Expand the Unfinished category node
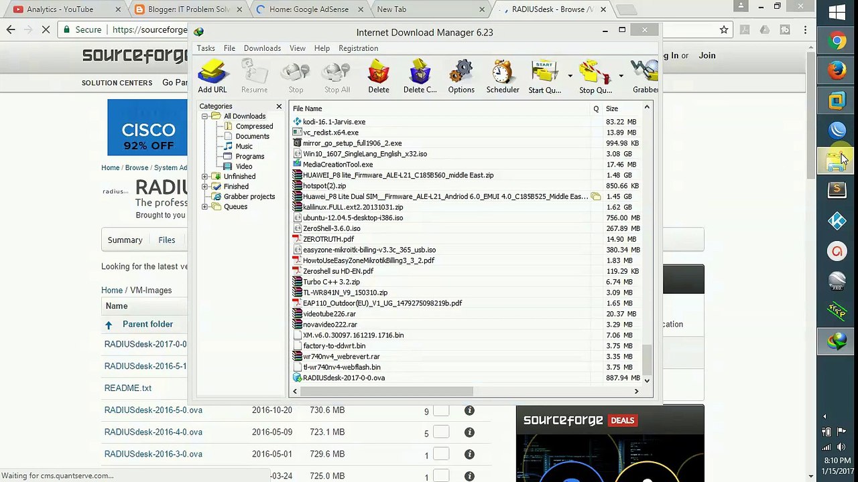 point(204,177)
